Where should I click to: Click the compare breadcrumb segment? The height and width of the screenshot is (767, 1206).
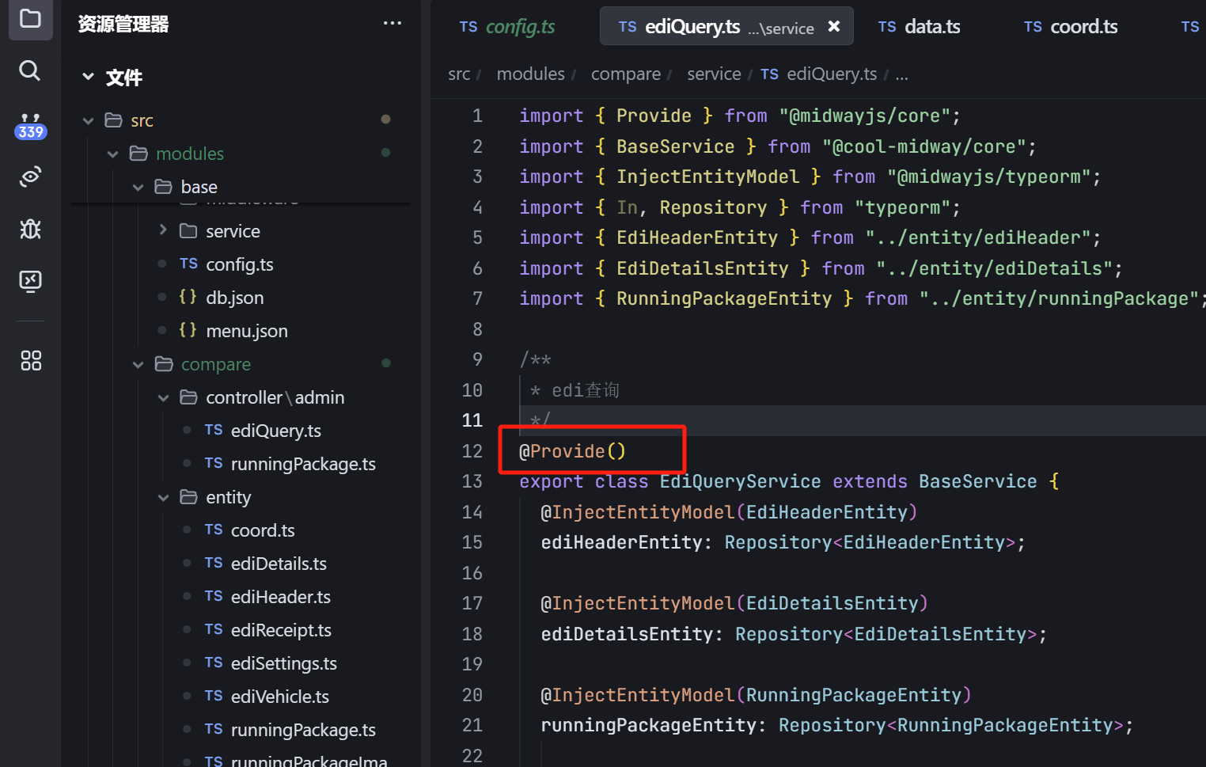(625, 74)
